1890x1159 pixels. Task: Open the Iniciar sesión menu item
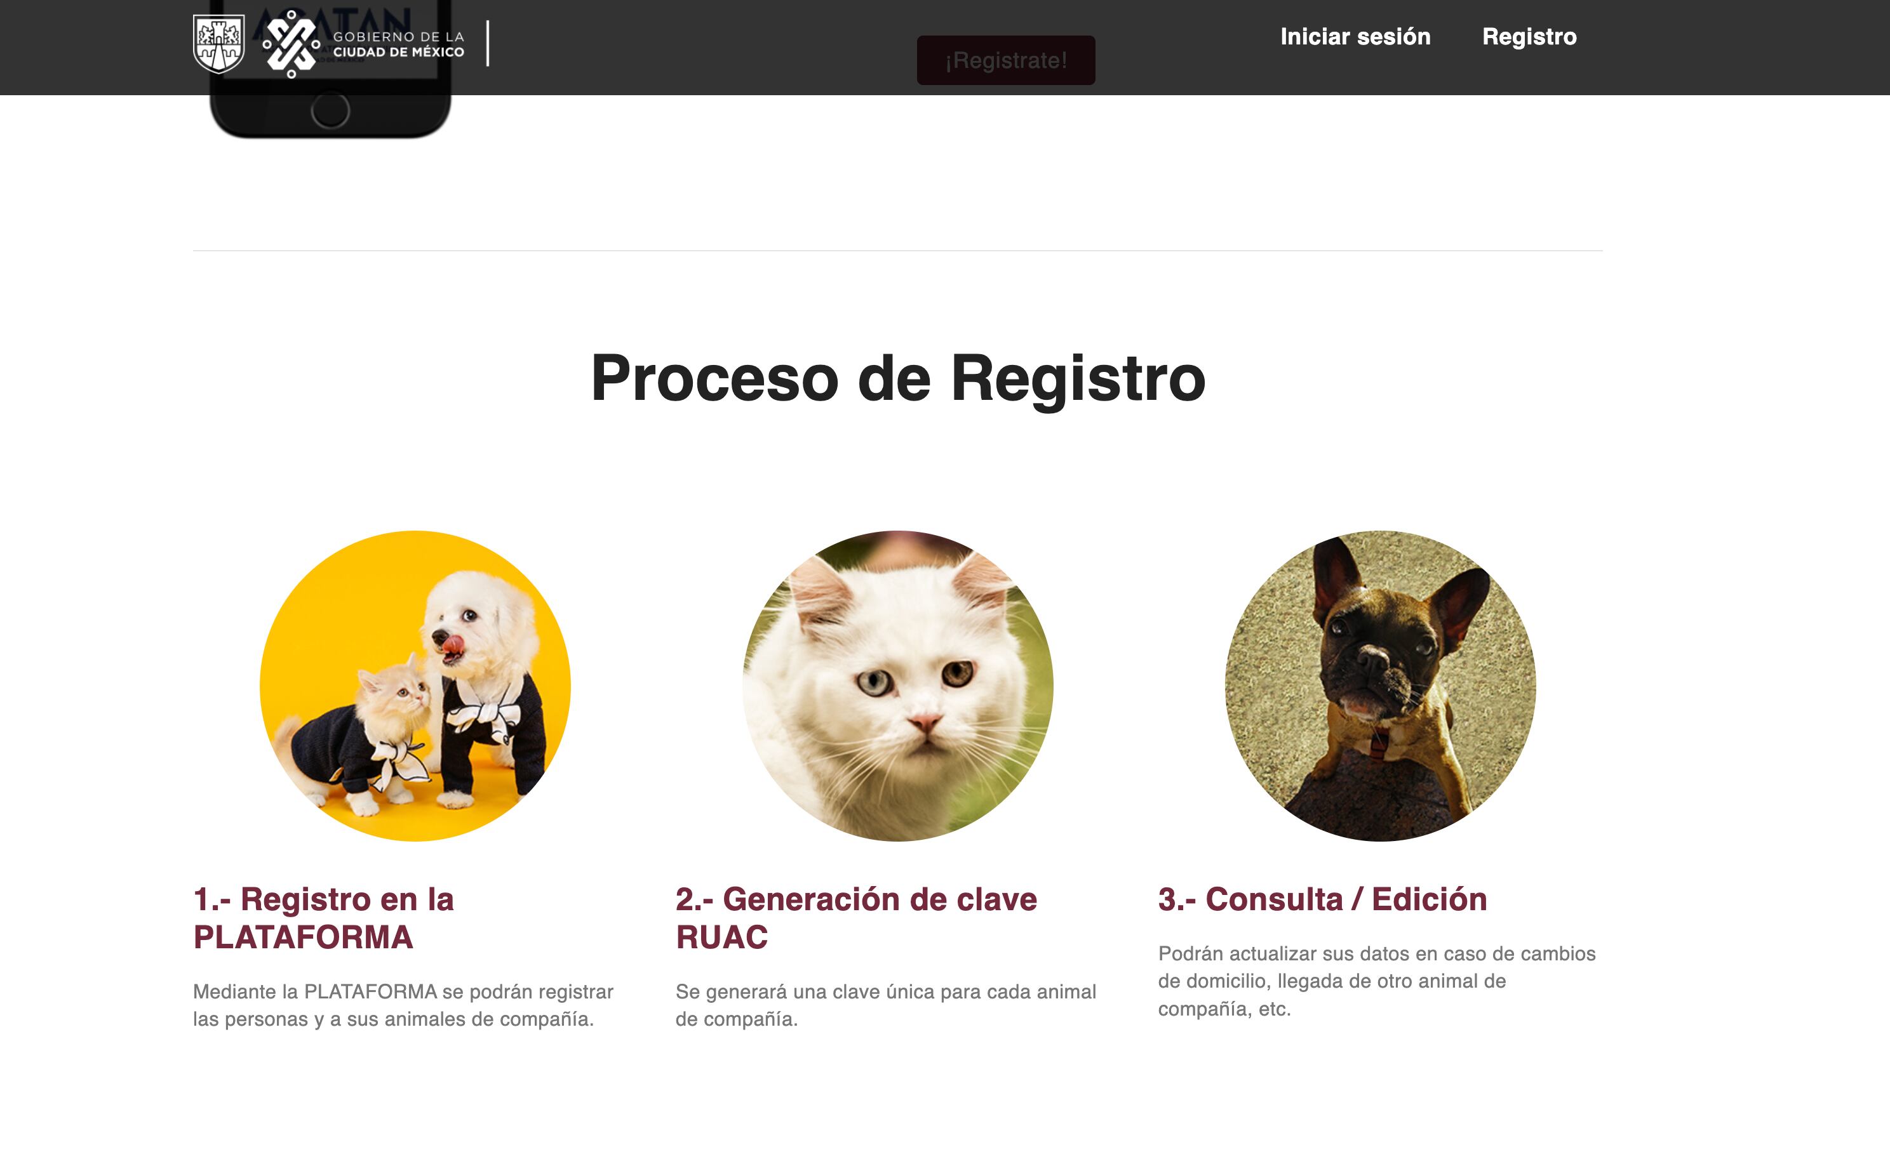(1355, 36)
